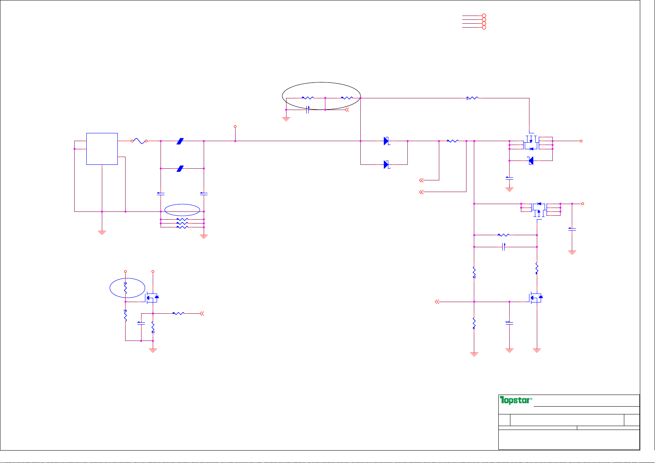Click the off-page connector feeding the bottom-right MOSFET gate
655x463 pixels.
point(437,302)
